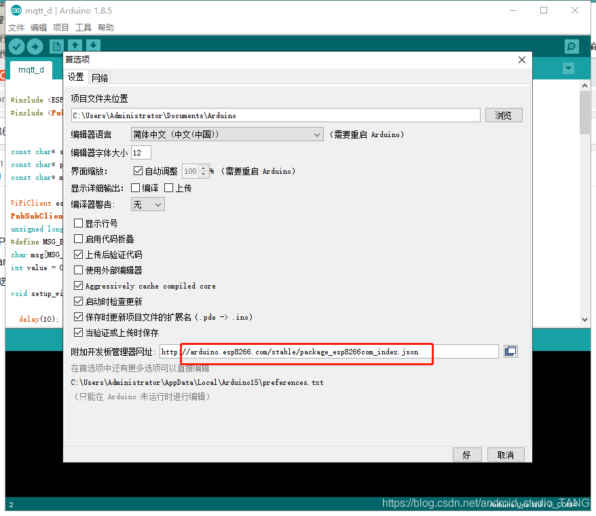
Task: Toggle 上传后验证代码 checkbox
Action: [x=78, y=255]
